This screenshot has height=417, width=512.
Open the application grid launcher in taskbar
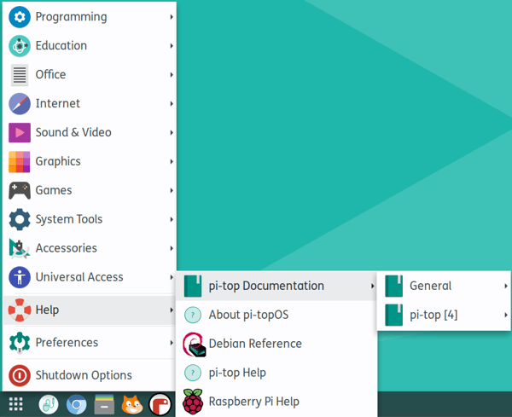click(15, 404)
